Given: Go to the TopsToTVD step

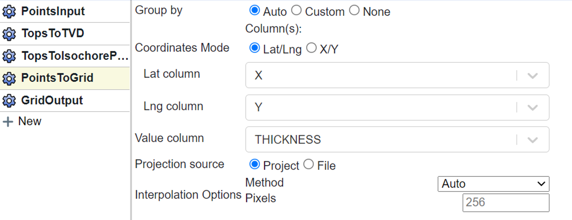Looking at the screenshot, I should (x=53, y=34).
